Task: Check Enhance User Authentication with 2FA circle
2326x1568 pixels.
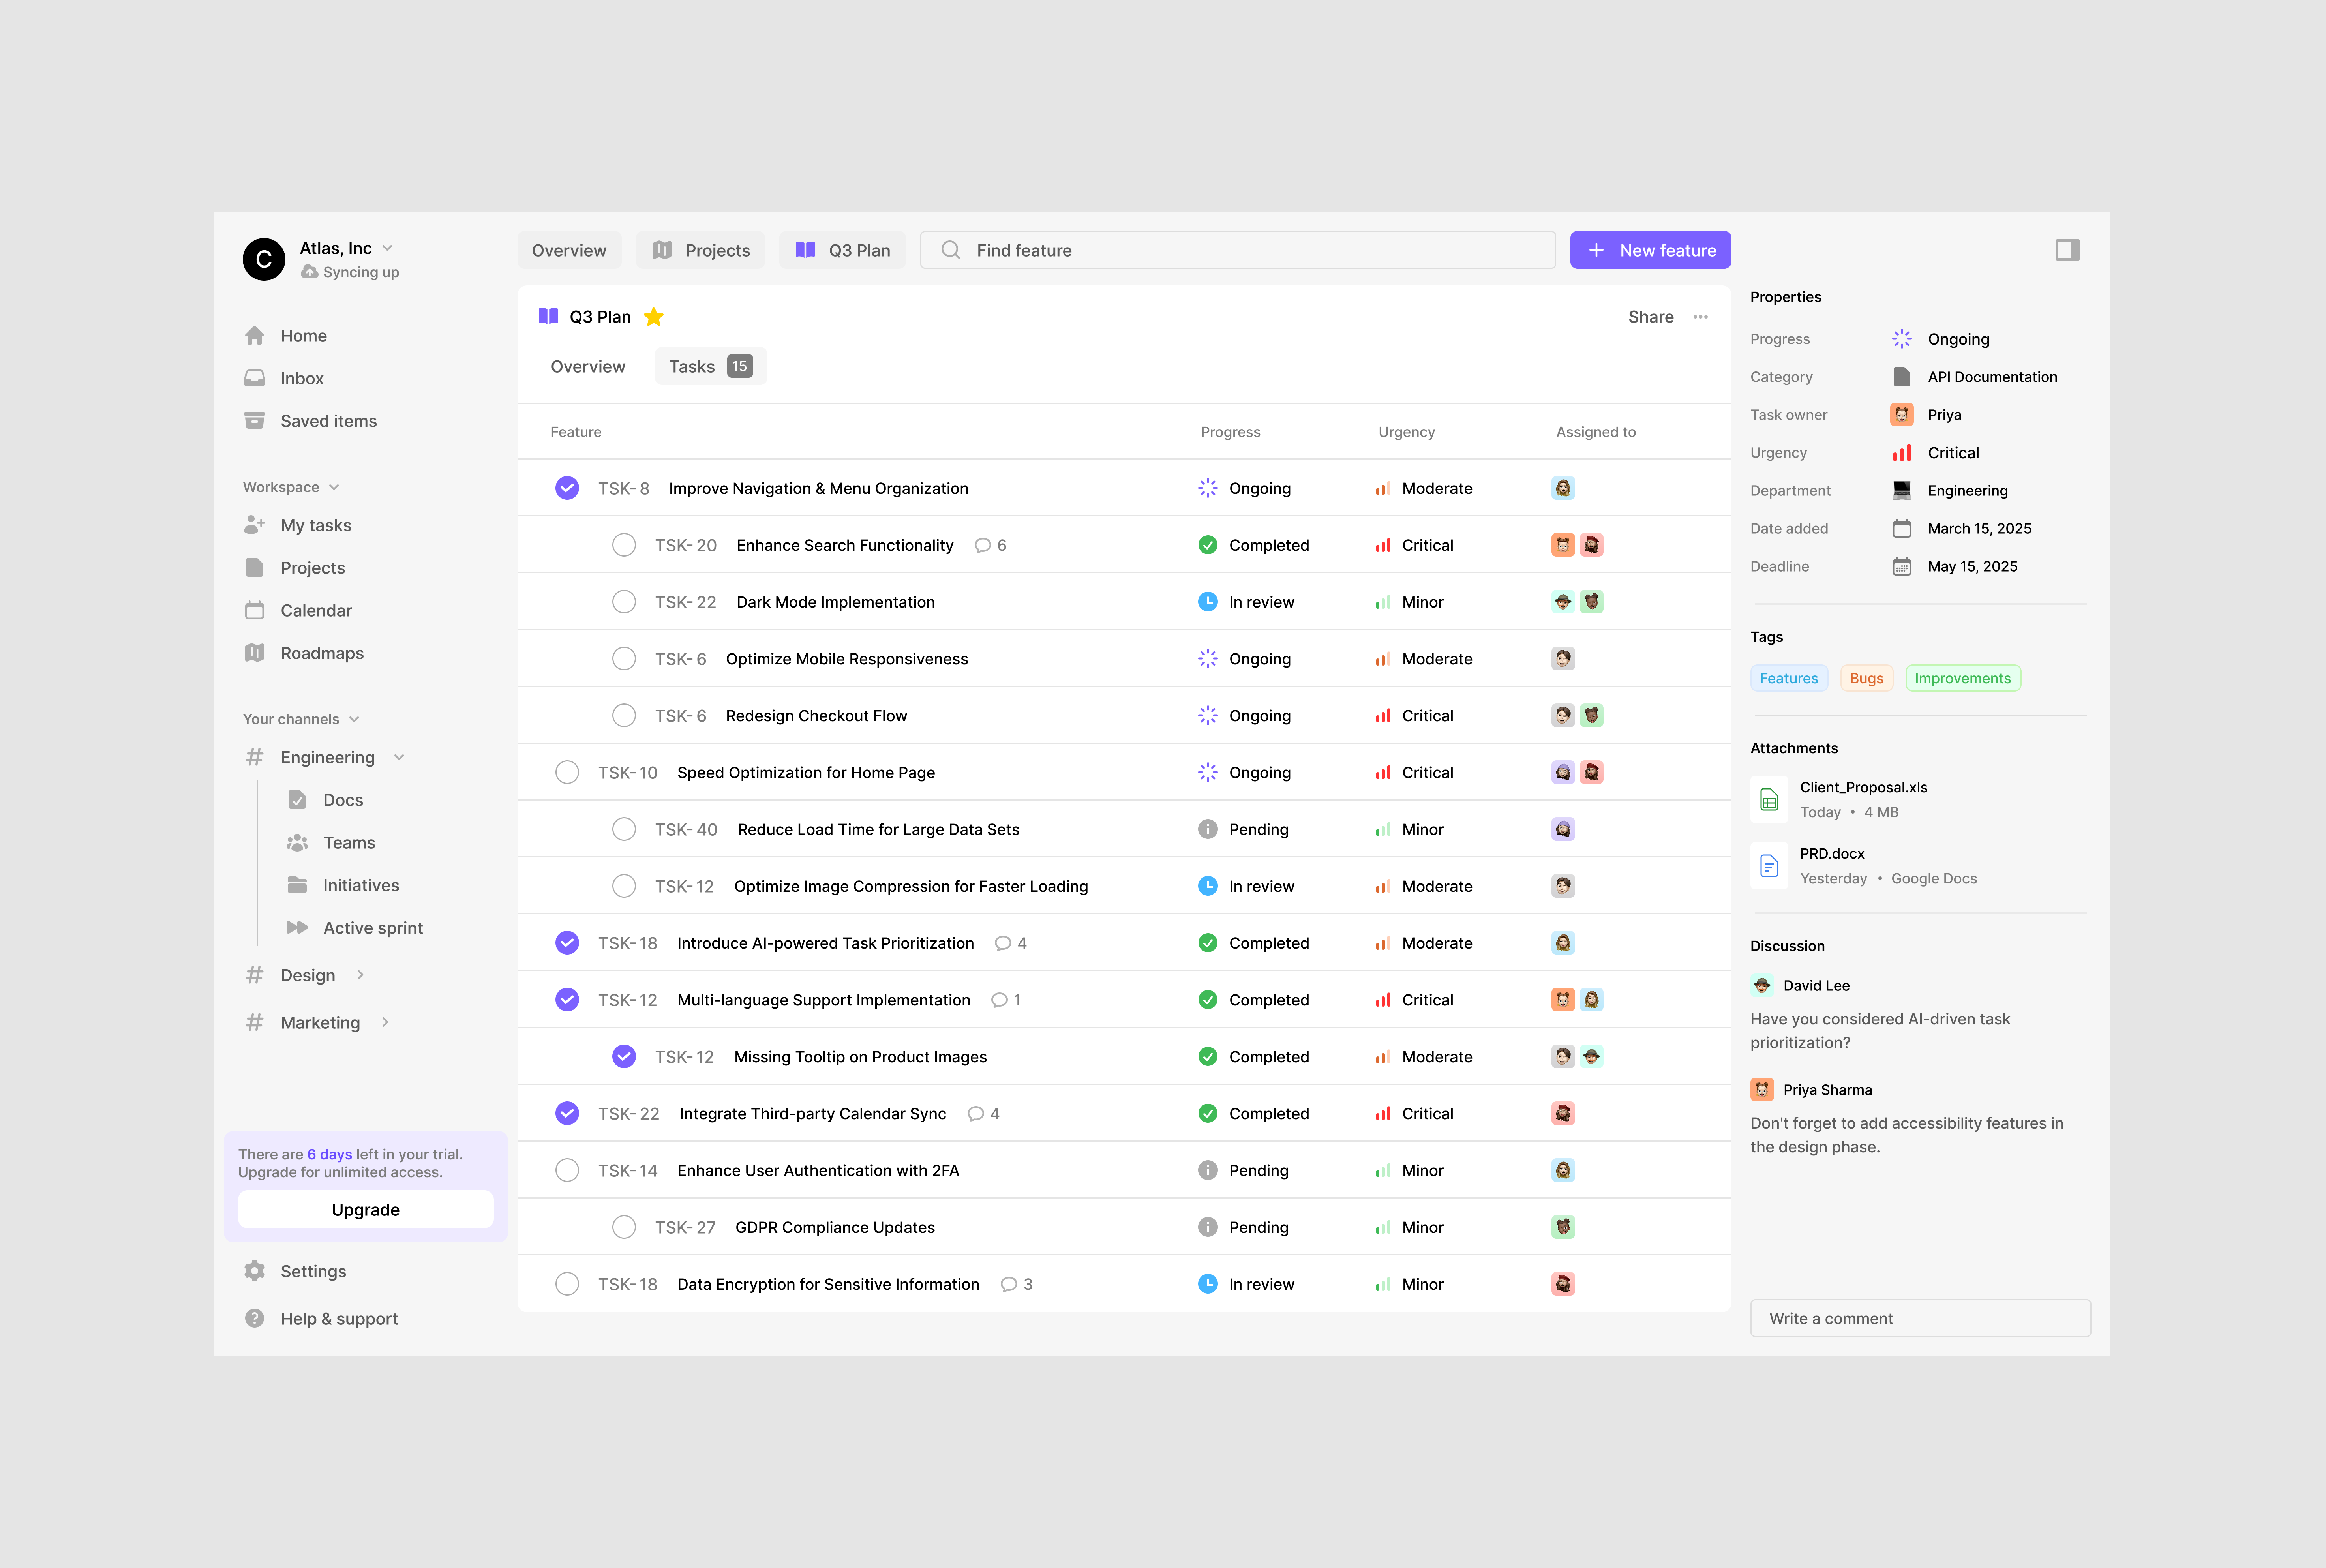Action: tap(567, 1171)
